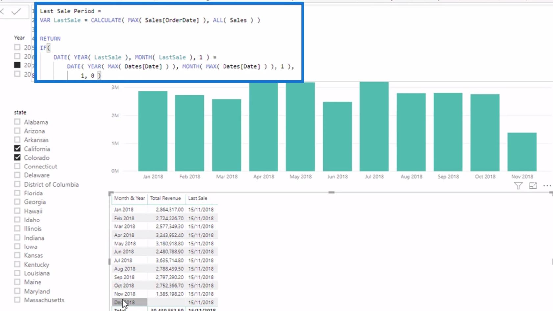This screenshot has width=553, height=311.
Task: Click the May 2018 axis label
Action: (x=301, y=176)
